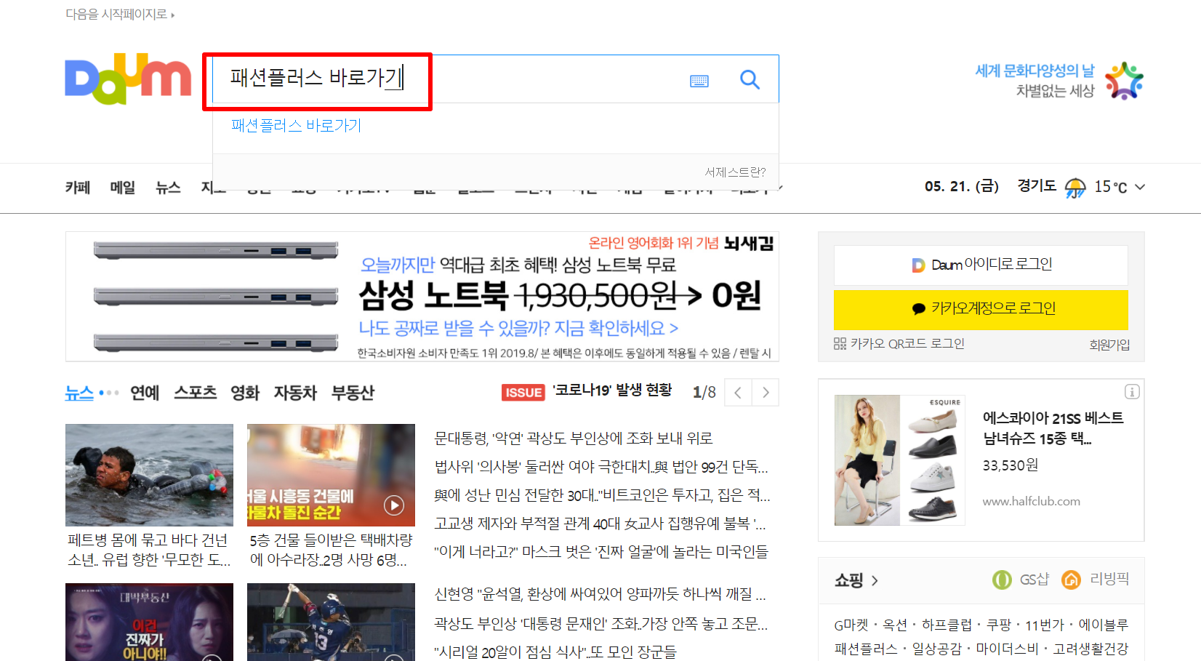The height and width of the screenshot is (661, 1201).
Task: Open the '코로나19' 발생 현황 issue link
Action: point(612,390)
